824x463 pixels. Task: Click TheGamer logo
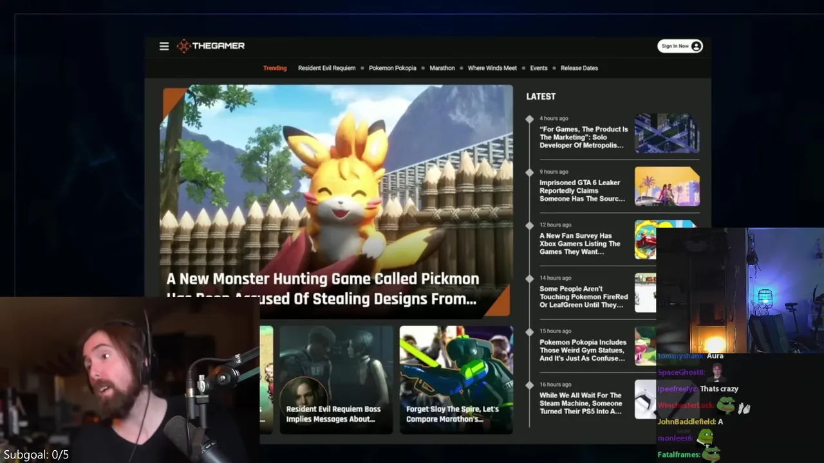coord(211,46)
